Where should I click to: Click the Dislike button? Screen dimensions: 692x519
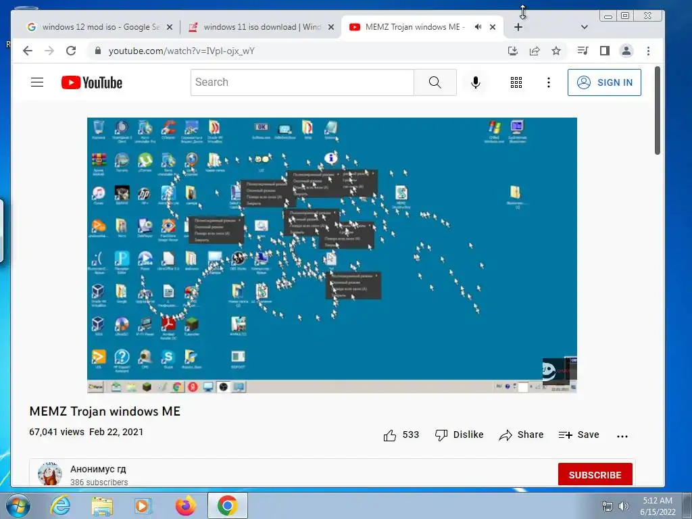point(459,435)
